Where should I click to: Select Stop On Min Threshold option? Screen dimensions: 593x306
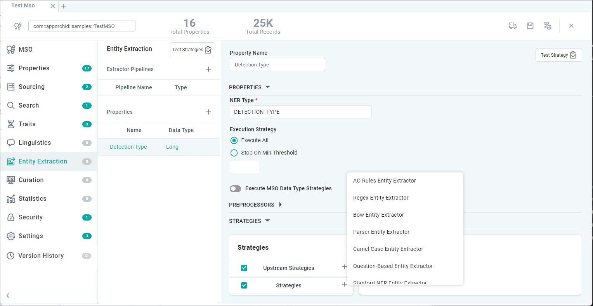(234, 153)
